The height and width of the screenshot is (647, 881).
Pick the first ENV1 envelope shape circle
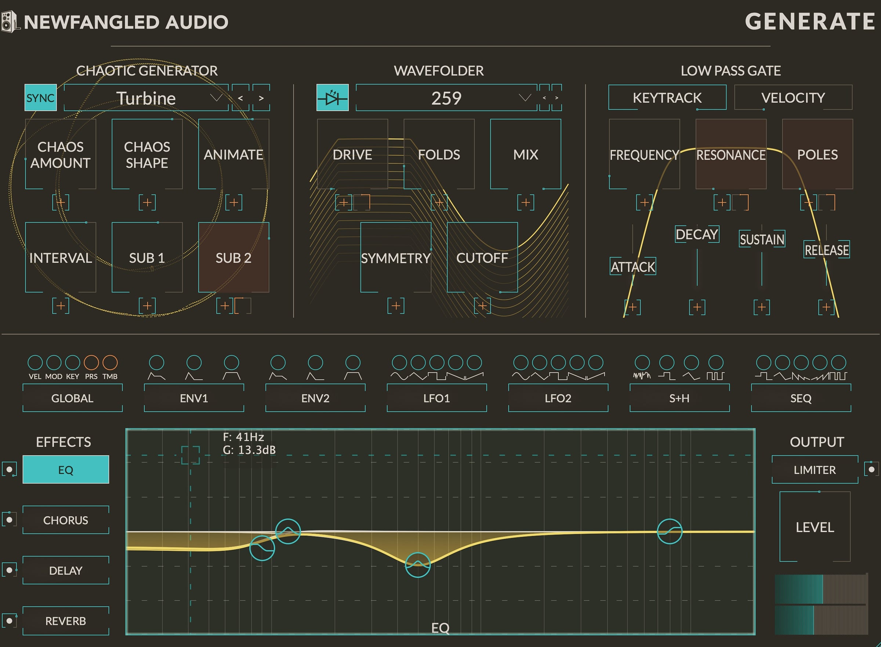coord(157,362)
